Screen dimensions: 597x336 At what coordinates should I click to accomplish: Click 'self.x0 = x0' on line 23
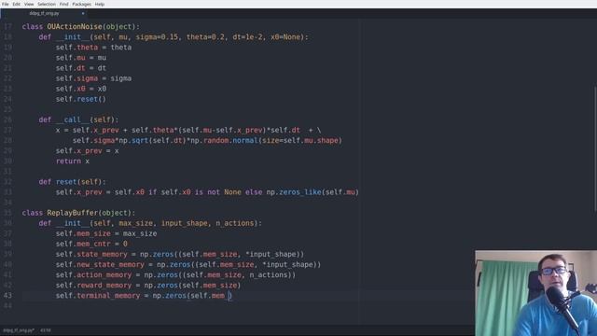[81, 89]
